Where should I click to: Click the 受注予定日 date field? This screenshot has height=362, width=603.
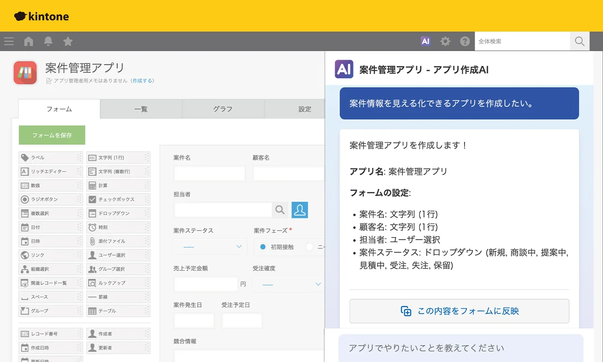tap(242, 321)
